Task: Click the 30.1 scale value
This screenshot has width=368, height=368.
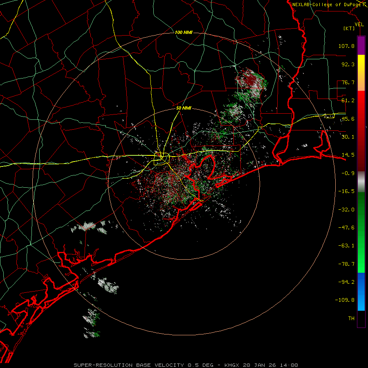Action: [348, 137]
